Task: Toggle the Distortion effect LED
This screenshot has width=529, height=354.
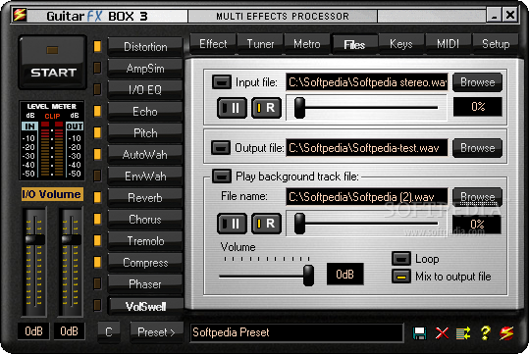Action: pos(97,46)
